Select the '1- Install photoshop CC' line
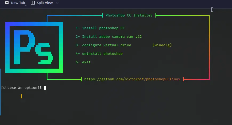Viewport: 232px width, 125px height. click(x=100, y=28)
